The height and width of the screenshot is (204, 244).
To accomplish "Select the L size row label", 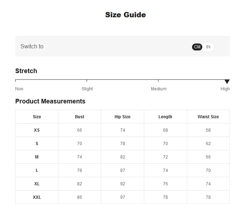I will [x=37, y=170].
